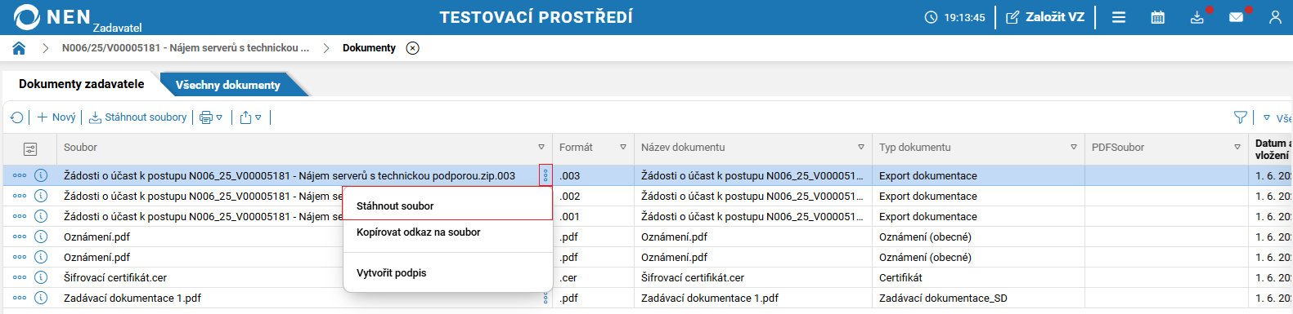Expand the export options arrow
The image size is (1293, 314).
[x=258, y=117]
